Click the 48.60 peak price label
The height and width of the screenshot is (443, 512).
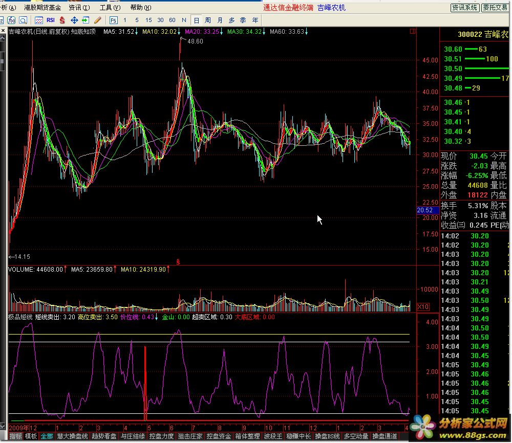pyautogui.click(x=195, y=41)
